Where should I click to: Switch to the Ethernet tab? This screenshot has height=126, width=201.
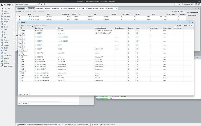point(48,8)
